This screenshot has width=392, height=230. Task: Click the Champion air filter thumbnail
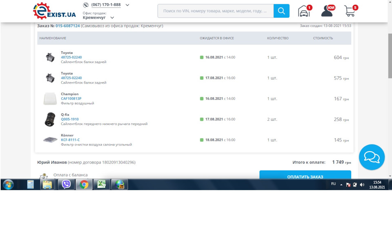point(50,99)
